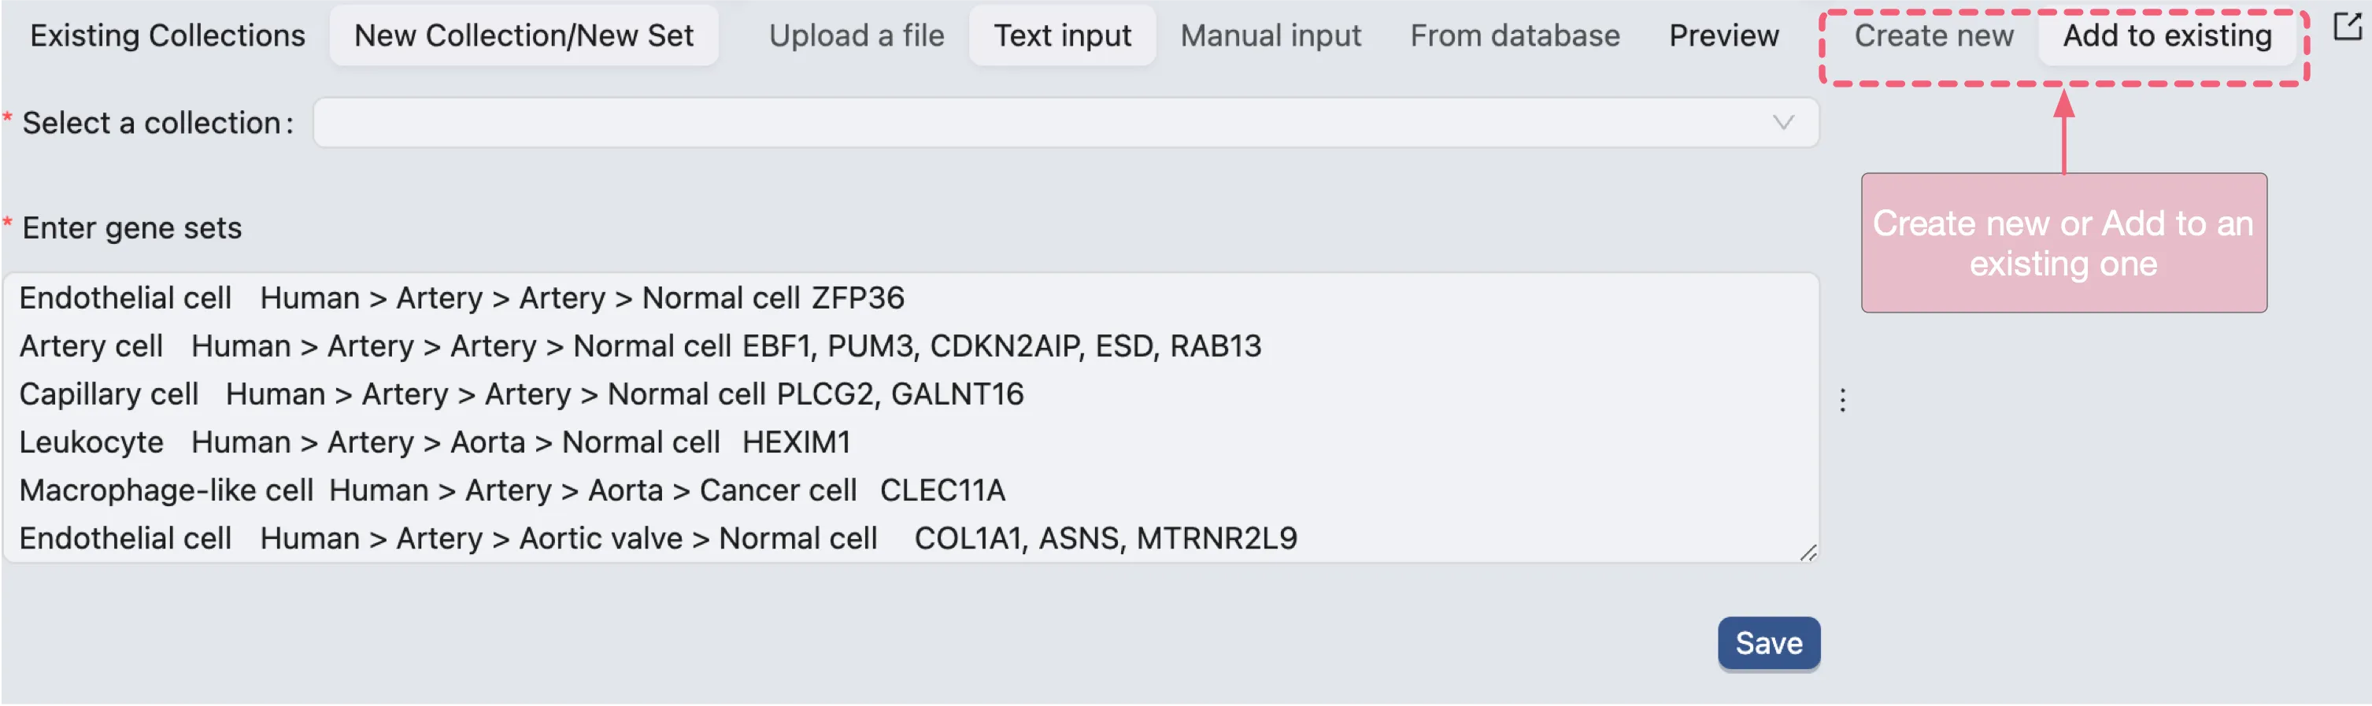This screenshot has width=2372, height=706.
Task: Expand the Select a collection dropdown arrow
Action: pos(1782,123)
